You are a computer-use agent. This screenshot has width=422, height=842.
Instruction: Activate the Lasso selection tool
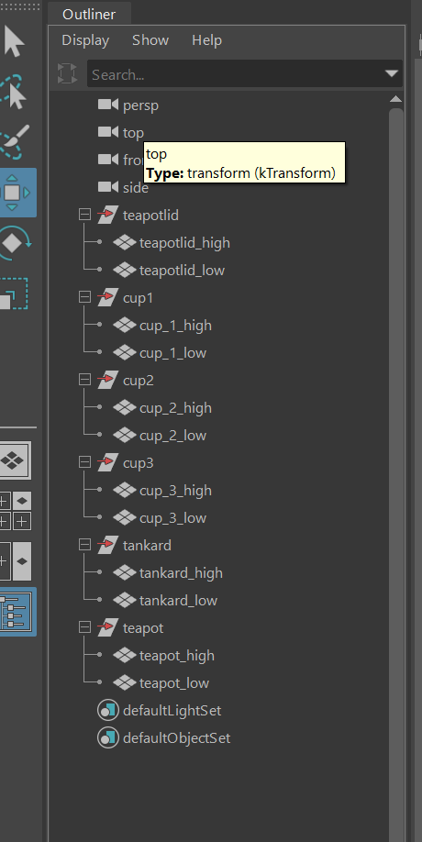(15, 92)
